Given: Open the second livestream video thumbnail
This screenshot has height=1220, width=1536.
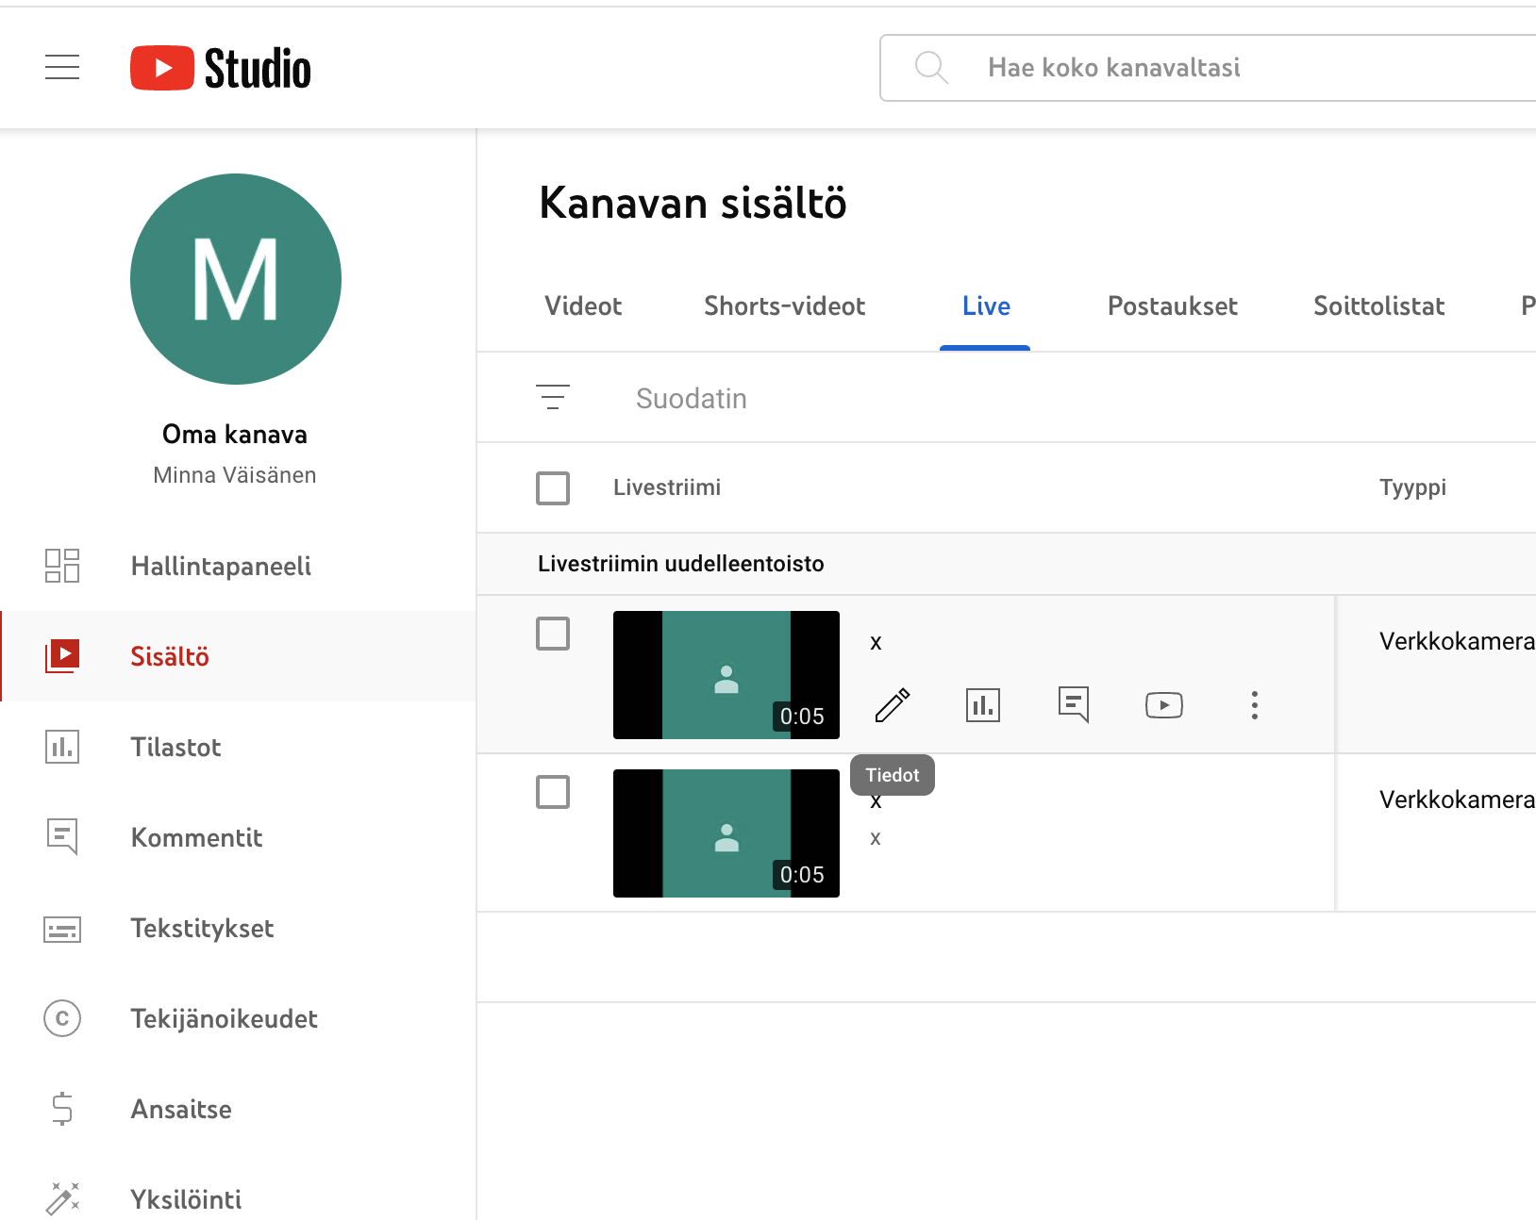Looking at the screenshot, I should (726, 833).
